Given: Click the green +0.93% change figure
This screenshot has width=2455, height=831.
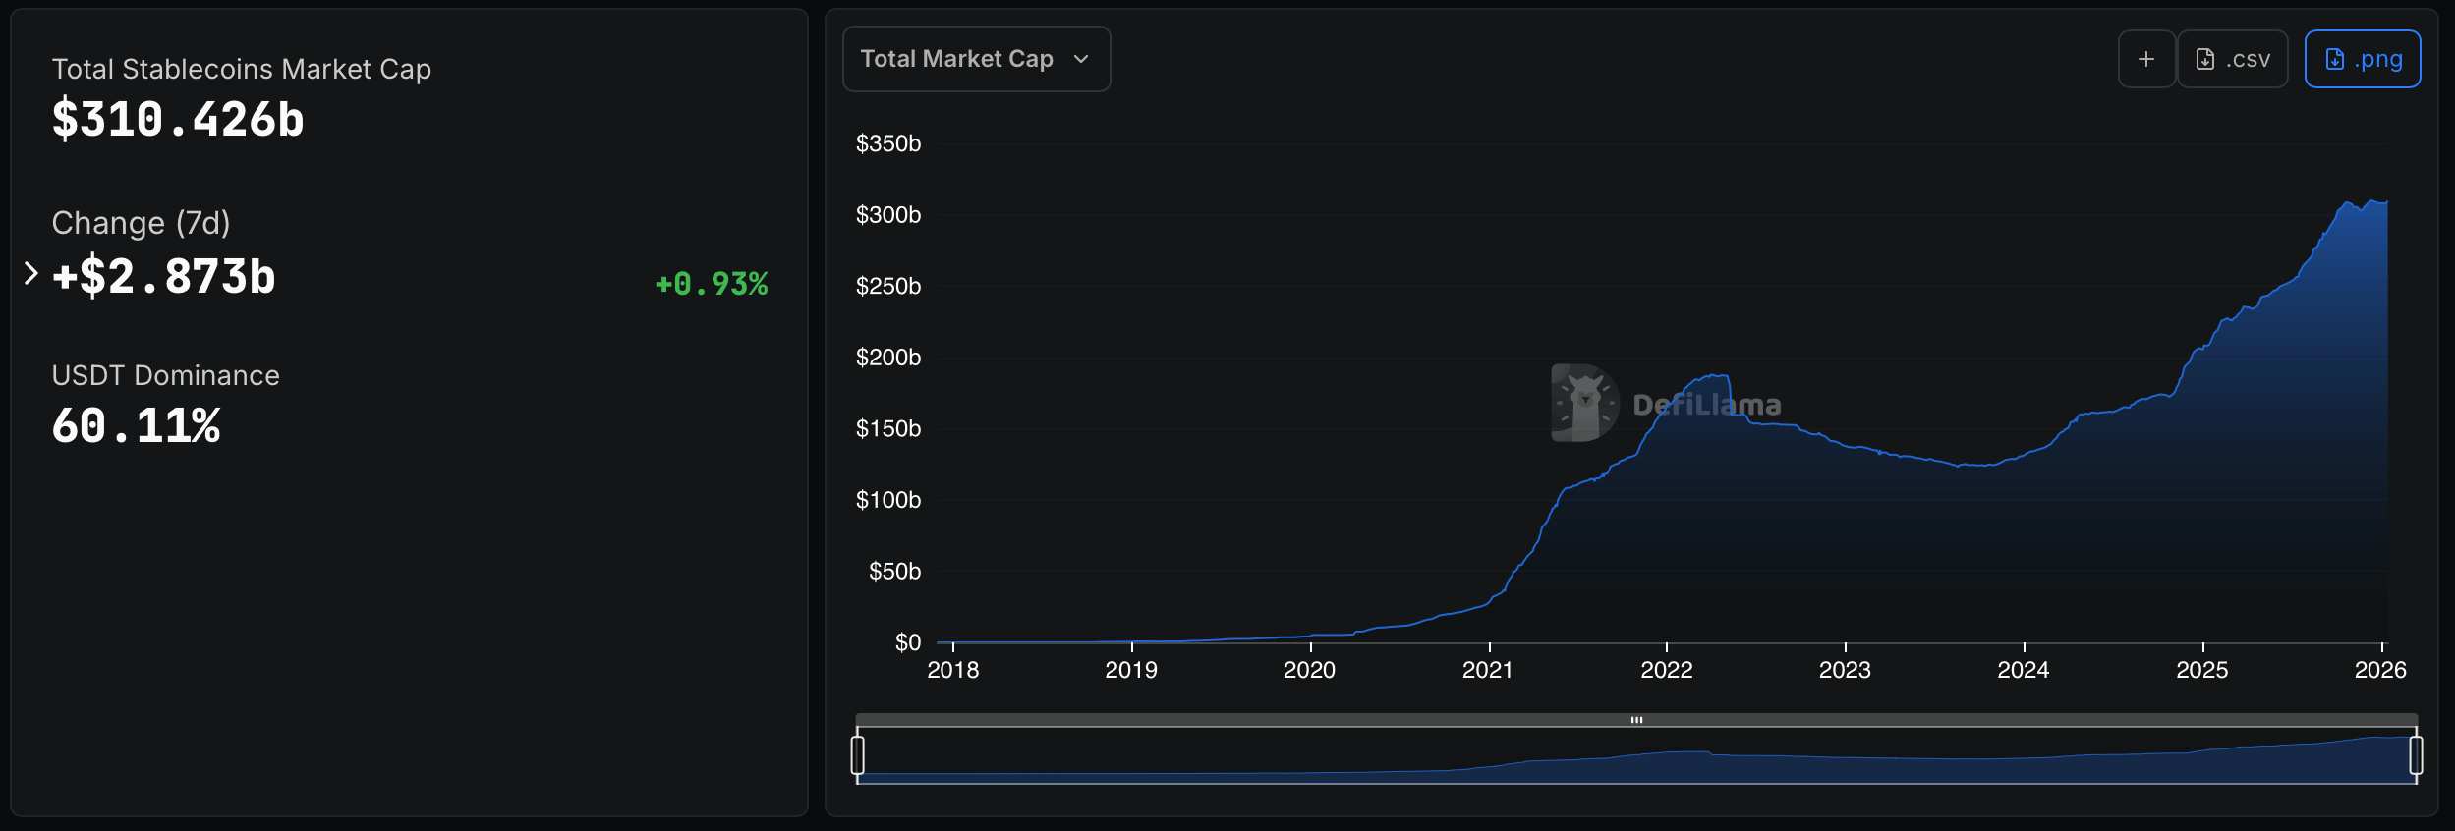Looking at the screenshot, I should pos(712,284).
